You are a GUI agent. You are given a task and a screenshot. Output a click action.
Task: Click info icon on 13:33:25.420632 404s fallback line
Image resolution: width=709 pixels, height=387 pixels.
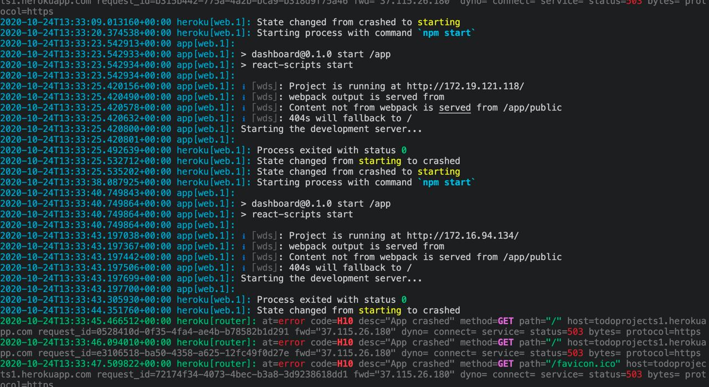[244, 118]
